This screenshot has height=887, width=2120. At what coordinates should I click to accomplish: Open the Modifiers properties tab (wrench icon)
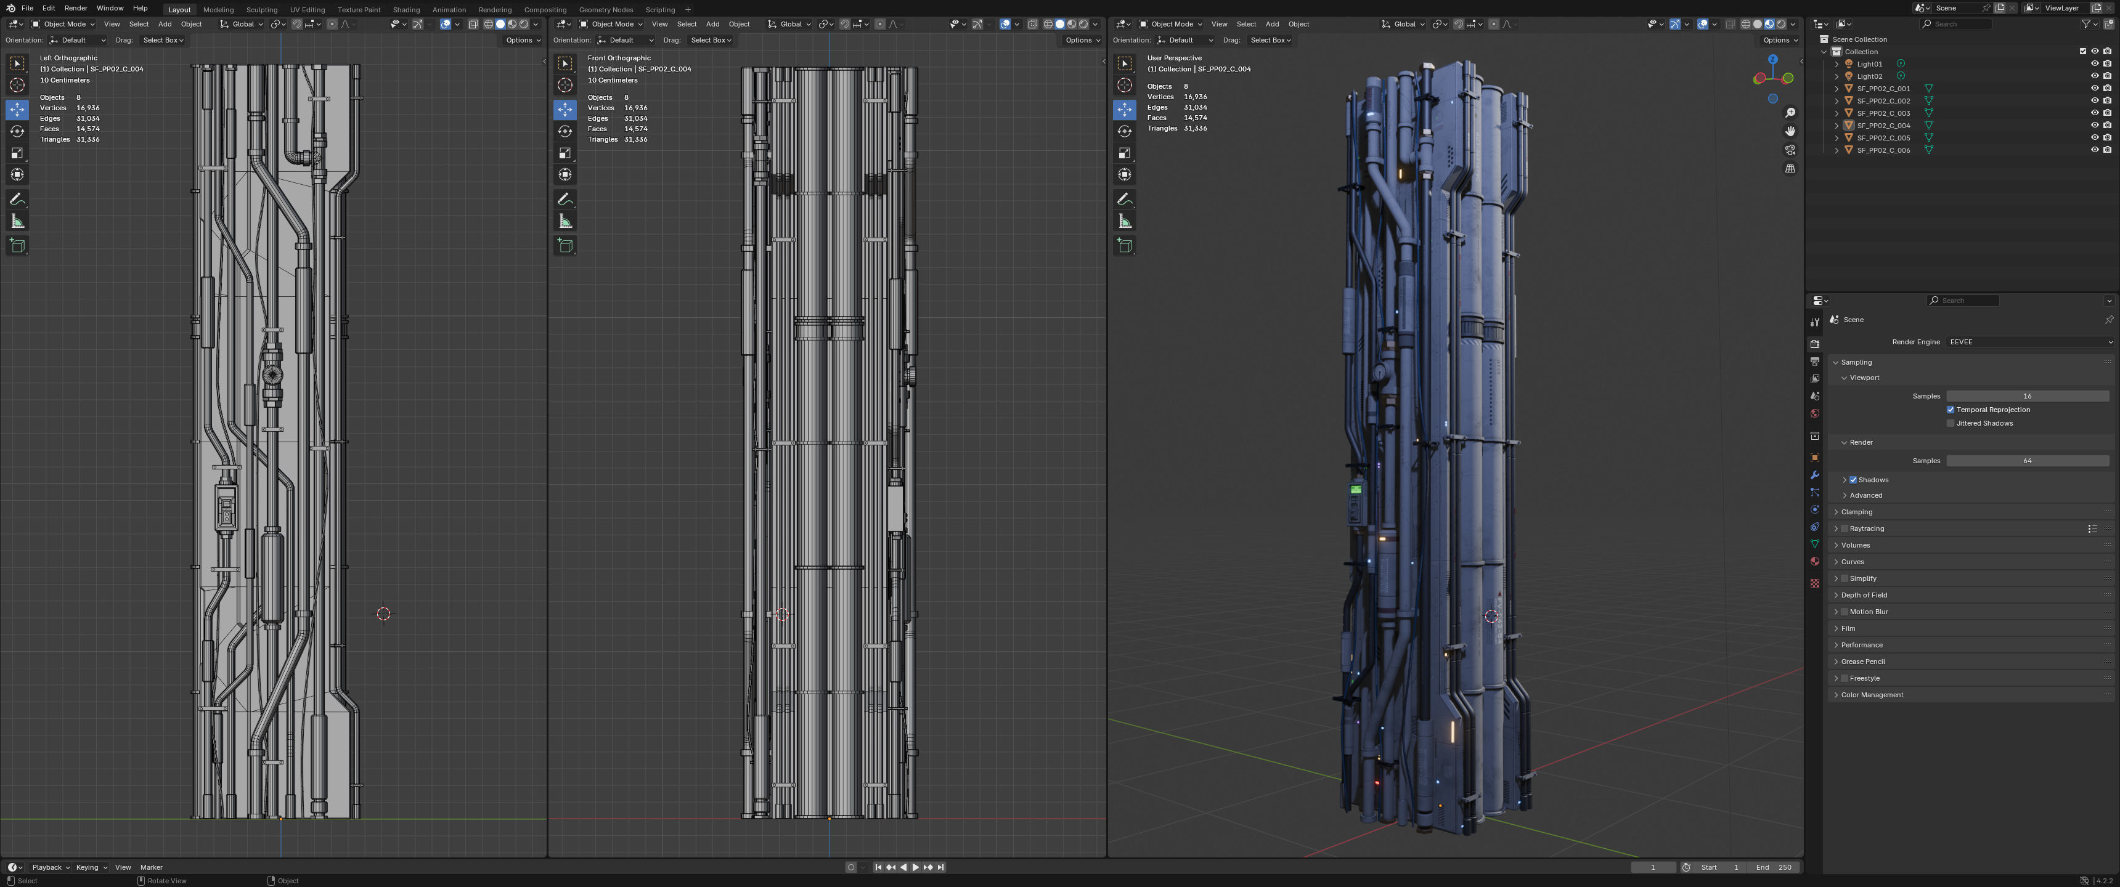point(1815,475)
